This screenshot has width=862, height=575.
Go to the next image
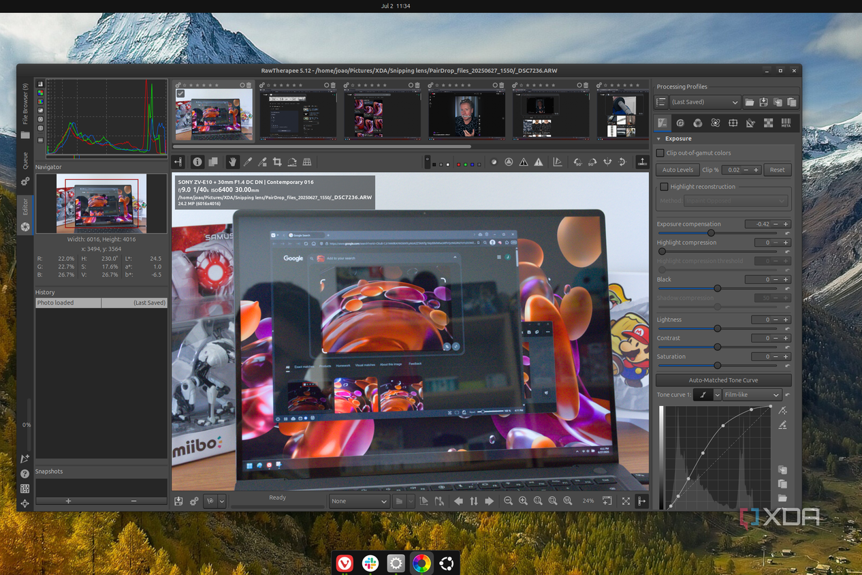click(489, 501)
